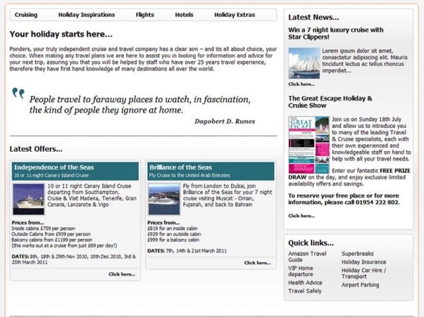The width and height of the screenshot is (424, 317).
Task: Click 'To reserve your free place' phone line
Action: (344, 199)
